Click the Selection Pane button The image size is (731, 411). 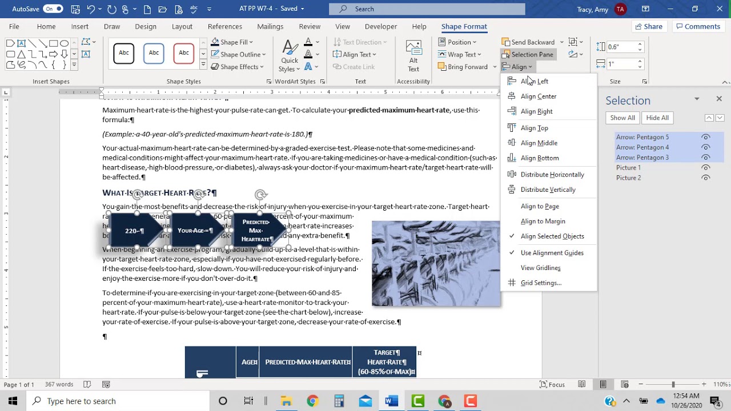coord(527,54)
